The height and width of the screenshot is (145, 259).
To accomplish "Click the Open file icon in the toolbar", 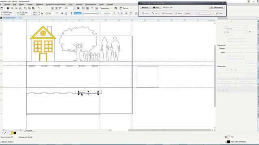I will pos(2,8).
